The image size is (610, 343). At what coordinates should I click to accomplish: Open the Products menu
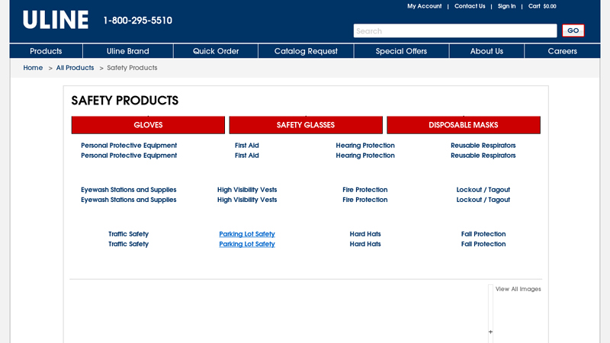click(x=46, y=51)
